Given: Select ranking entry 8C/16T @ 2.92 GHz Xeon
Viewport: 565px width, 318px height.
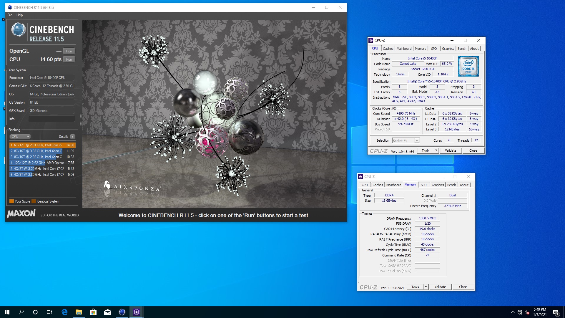Looking at the screenshot, I should coord(42,157).
